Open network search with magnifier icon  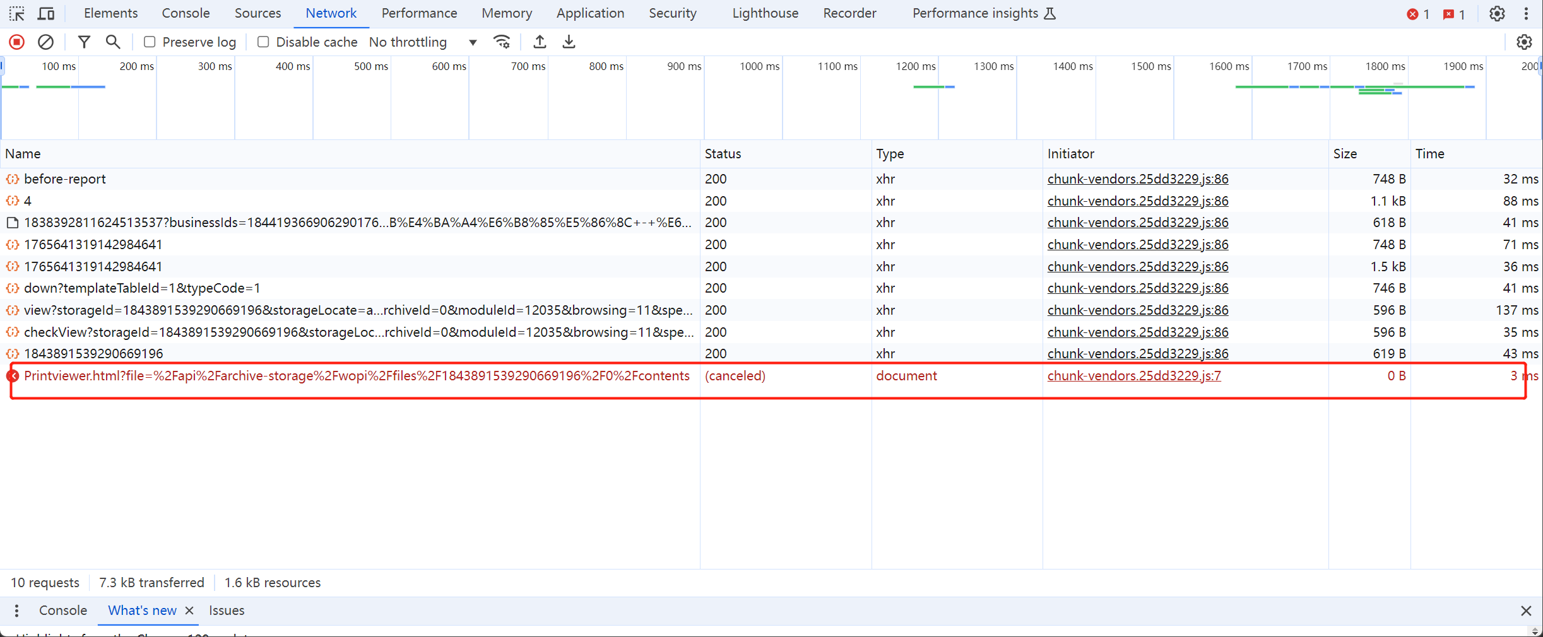113,42
